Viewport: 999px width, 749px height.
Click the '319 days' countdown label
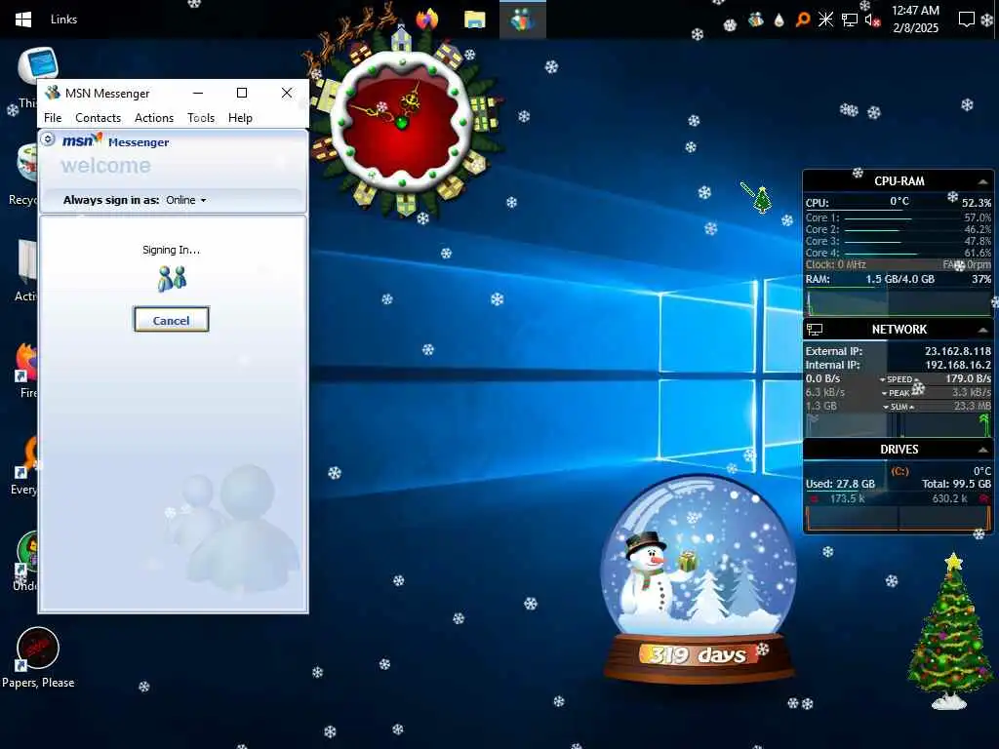click(x=698, y=654)
